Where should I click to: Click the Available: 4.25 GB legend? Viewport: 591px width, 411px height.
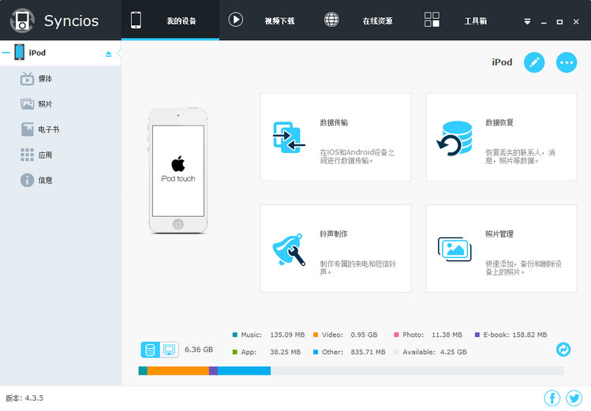pyautogui.click(x=430, y=352)
